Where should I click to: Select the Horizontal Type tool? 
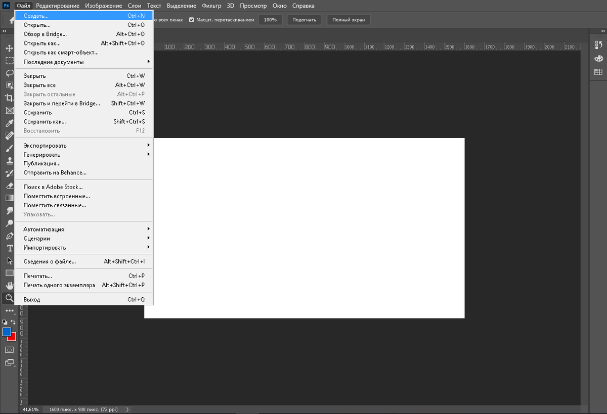[x=9, y=248]
